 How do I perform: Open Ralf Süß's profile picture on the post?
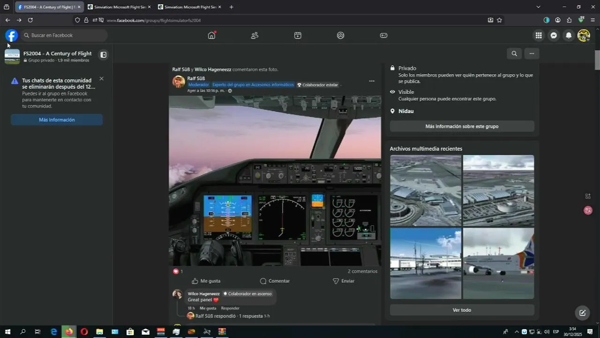pos(179,82)
